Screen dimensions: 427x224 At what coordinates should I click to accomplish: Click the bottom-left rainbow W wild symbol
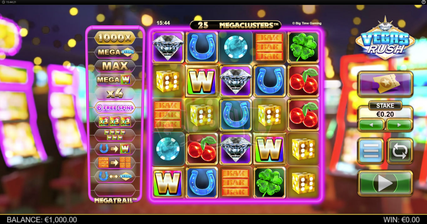coord(168,182)
